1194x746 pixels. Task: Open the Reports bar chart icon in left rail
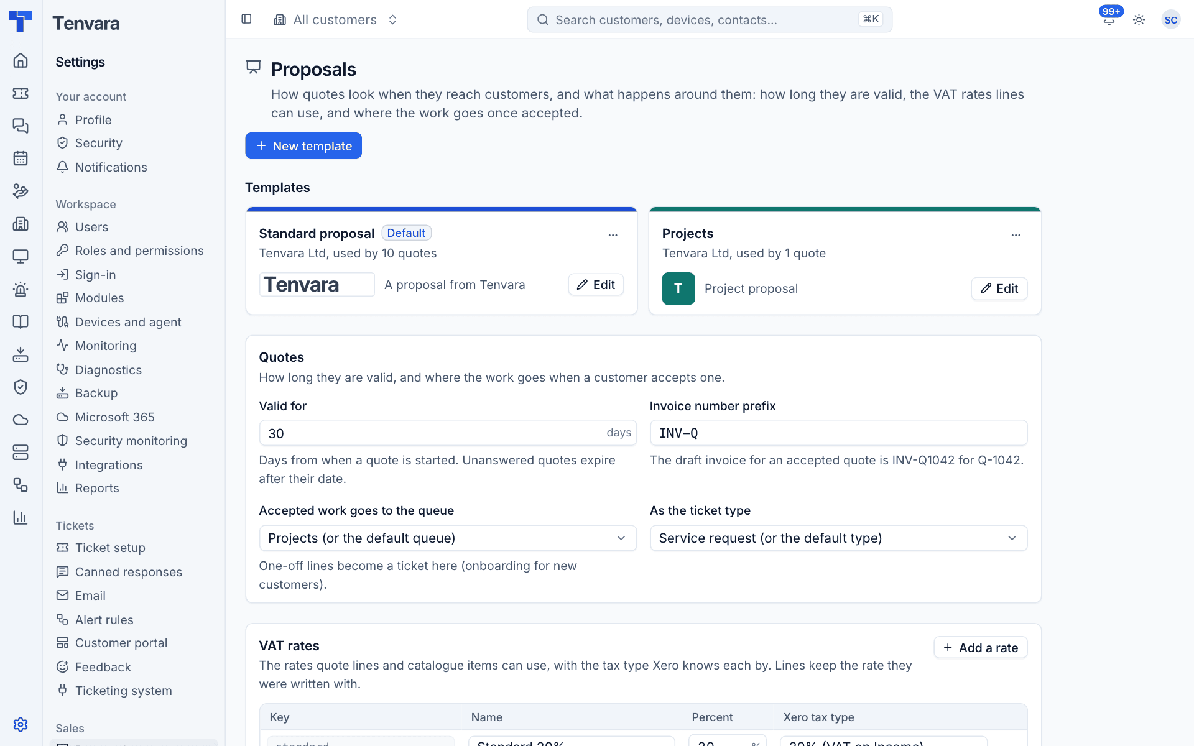21,517
